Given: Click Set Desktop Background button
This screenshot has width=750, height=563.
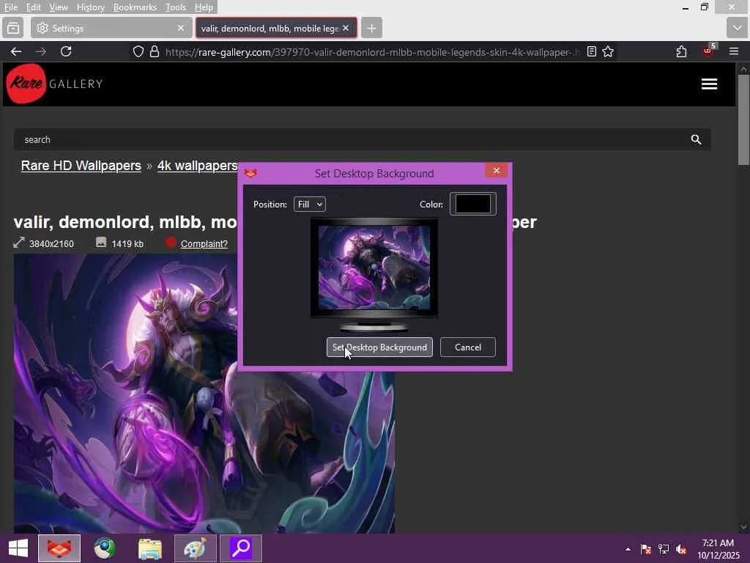Looking at the screenshot, I should 380,347.
